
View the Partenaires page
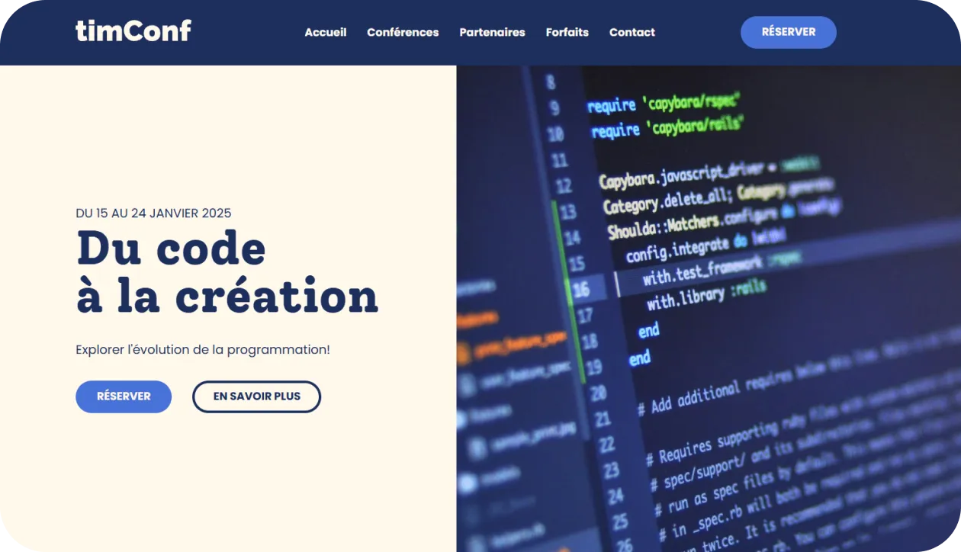click(492, 32)
